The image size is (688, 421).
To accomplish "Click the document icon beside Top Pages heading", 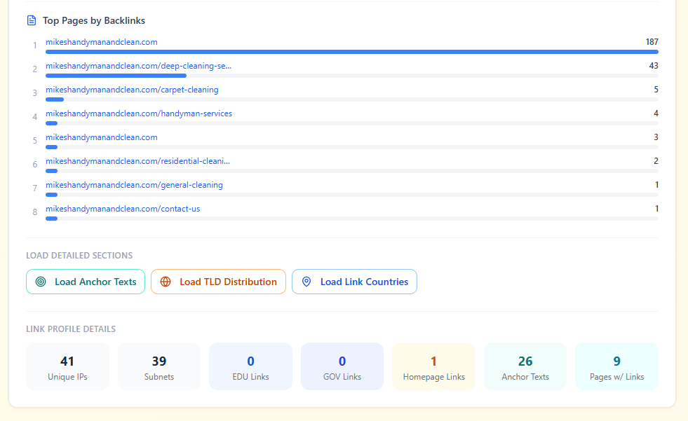I will (31, 20).
